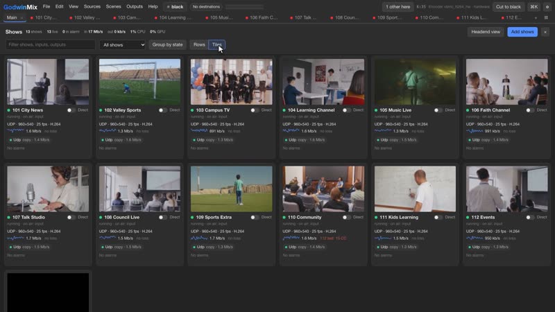Add a new tab with the plus icon

pyautogui.click(x=536, y=18)
